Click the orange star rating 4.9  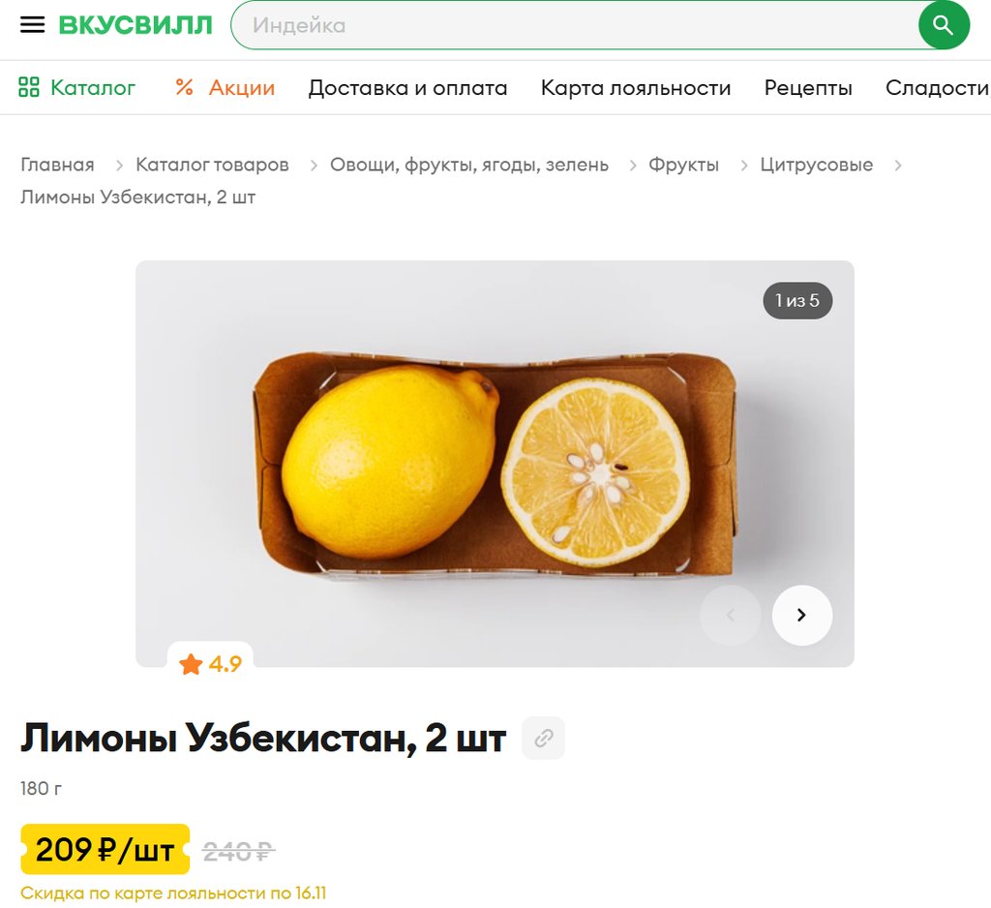click(x=210, y=664)
